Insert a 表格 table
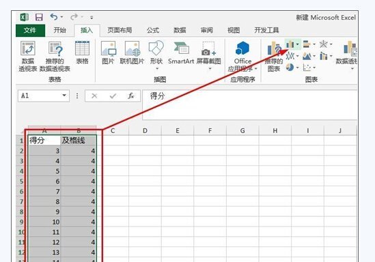 pos(82,53)
